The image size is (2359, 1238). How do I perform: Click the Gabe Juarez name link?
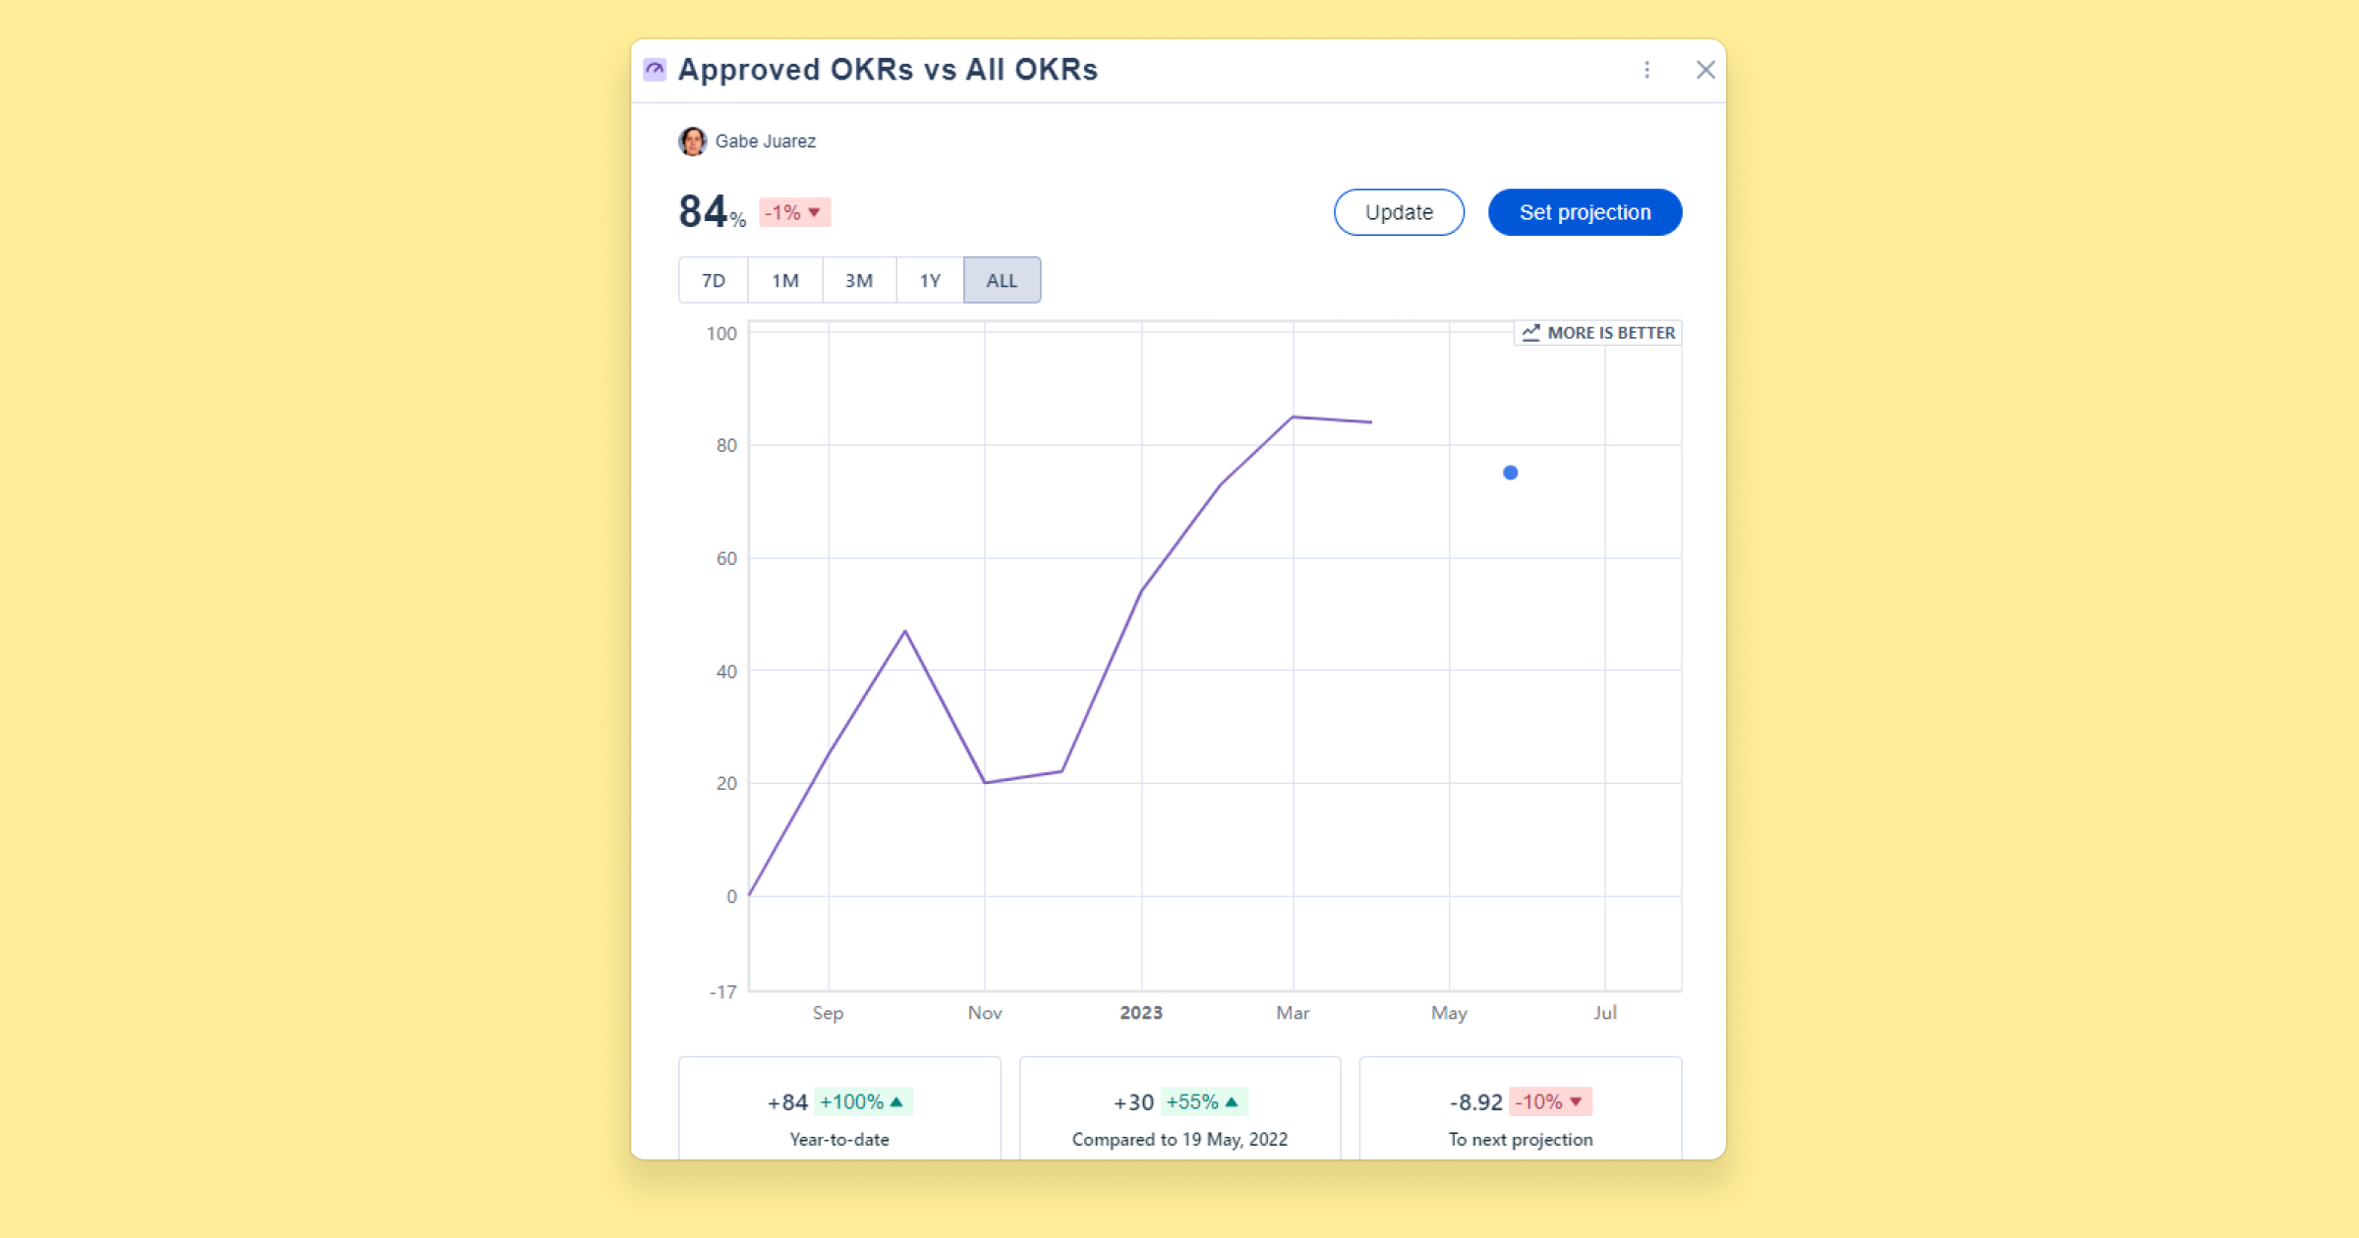point(767,141)
